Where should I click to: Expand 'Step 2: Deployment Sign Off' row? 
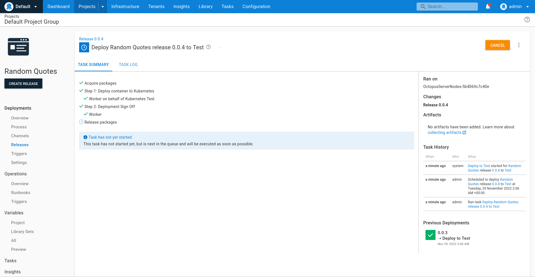tap(110, 107)
